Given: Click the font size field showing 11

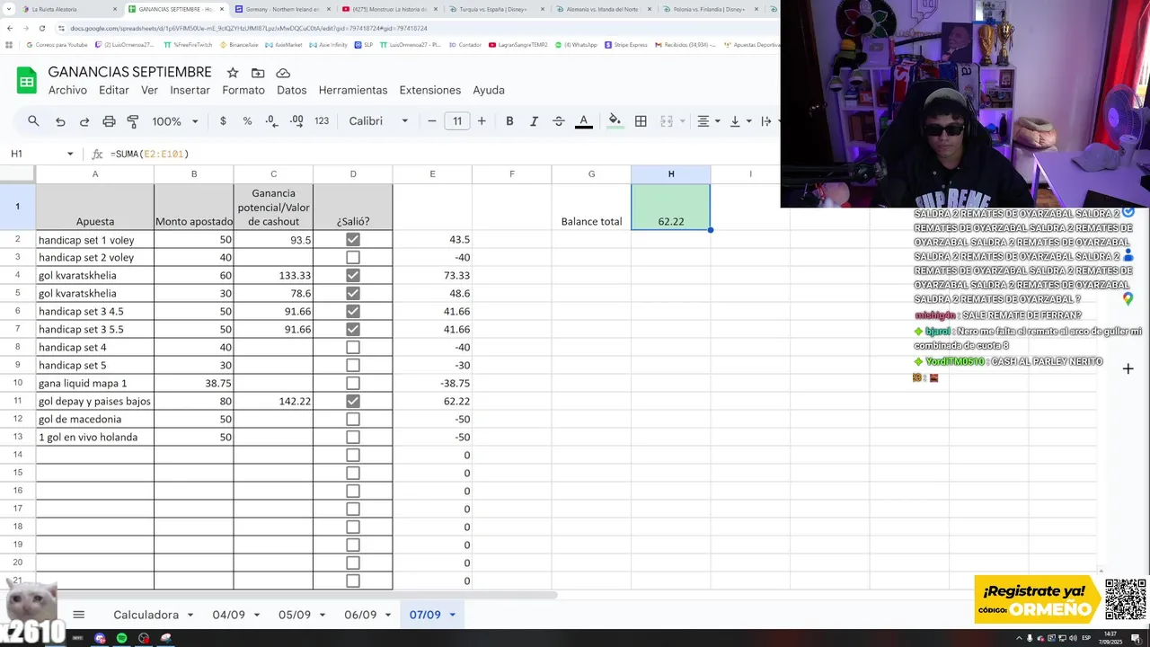Looking at the screenshot, I should (x=457, y=121).
